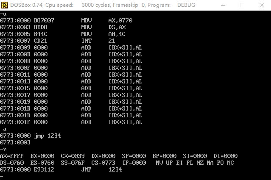The image size is (271, 180).
Task: Click the 'MOV DS,AX' instruction line
Action: (63, 27)
